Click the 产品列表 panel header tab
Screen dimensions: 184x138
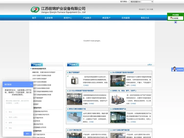(x=37, y=65)
